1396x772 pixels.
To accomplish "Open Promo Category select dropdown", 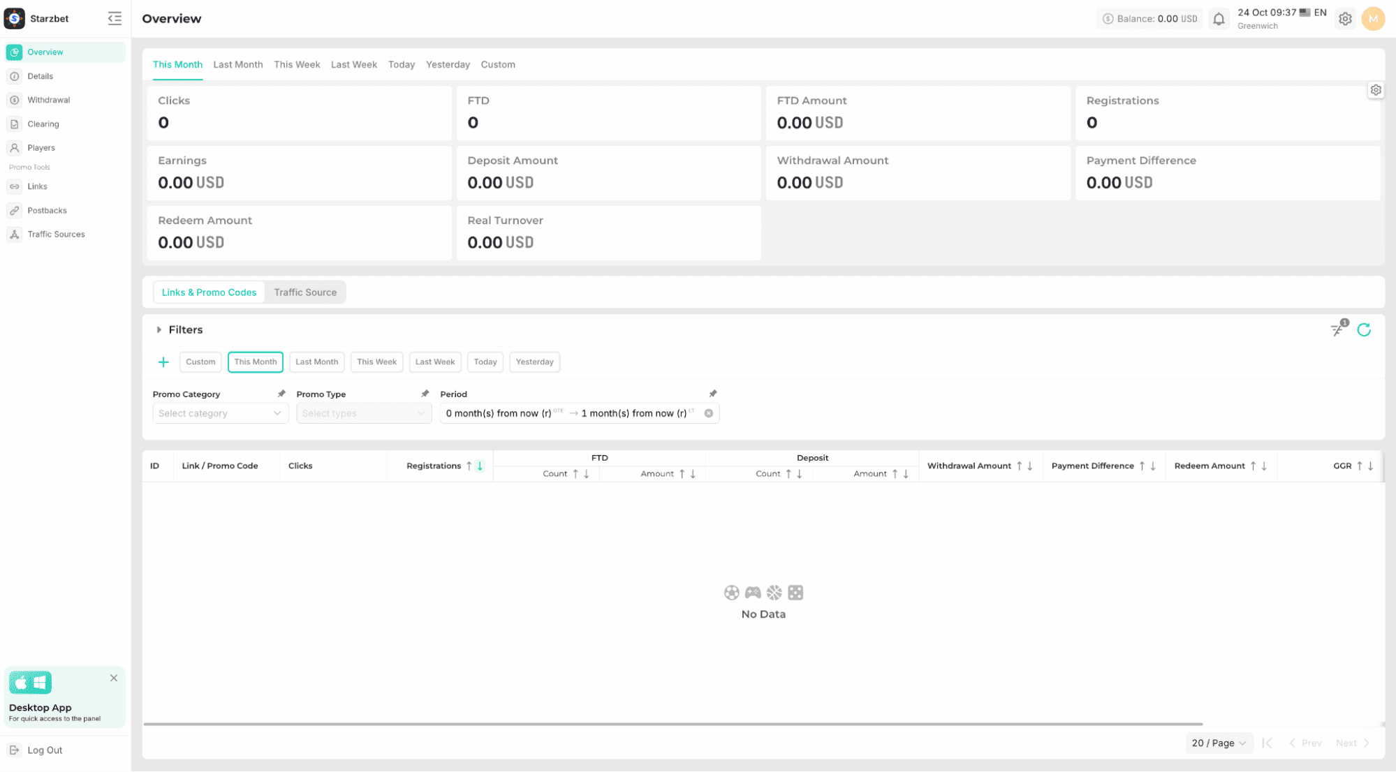I will click(221, 413).
